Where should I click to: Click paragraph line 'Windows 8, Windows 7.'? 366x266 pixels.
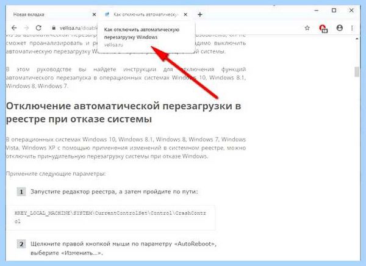37,86
